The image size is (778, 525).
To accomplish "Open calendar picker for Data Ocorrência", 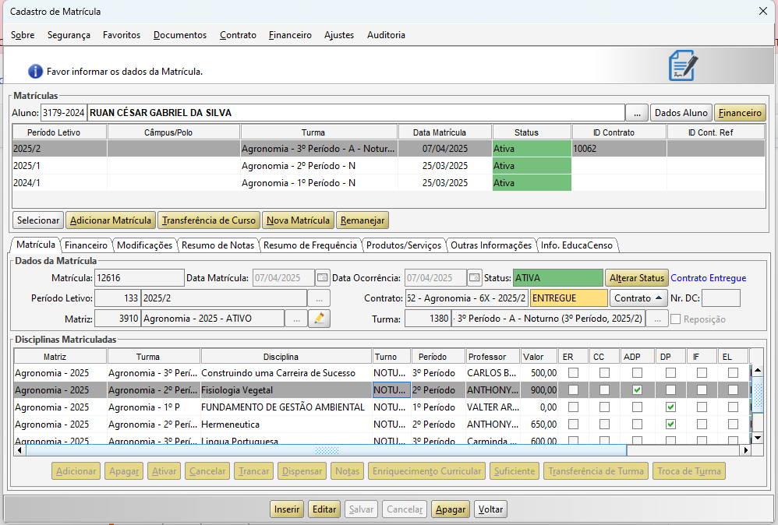I will [474, 277].
